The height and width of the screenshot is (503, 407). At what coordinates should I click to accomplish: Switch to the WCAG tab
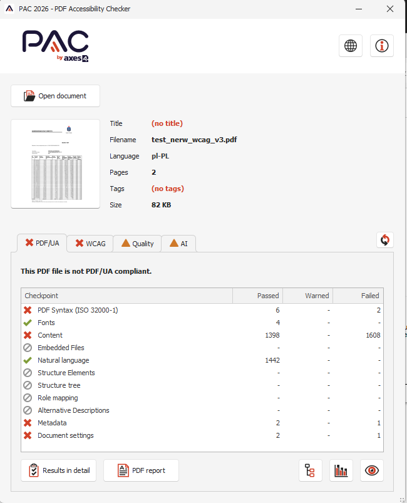click(x=90, y=244)
